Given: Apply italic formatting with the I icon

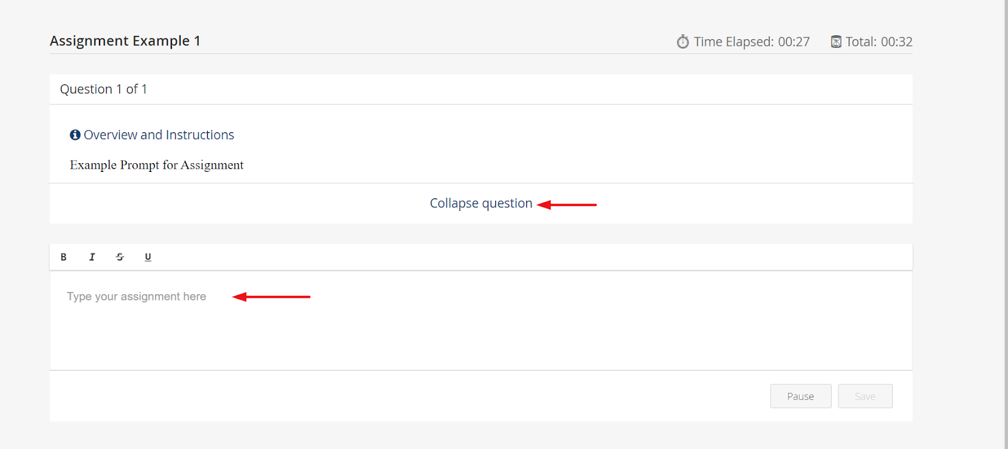Looking at the screenshot, I should (x=92, y=257).
